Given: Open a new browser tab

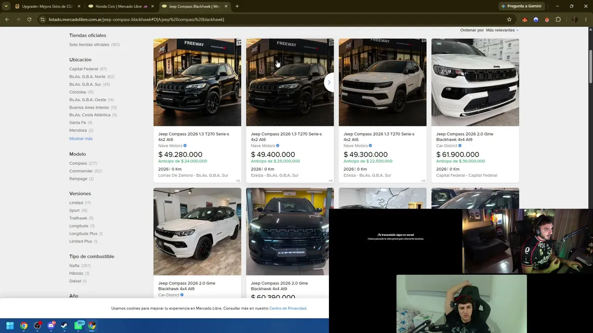Looking at the screenshot, I should coord(237,6).
